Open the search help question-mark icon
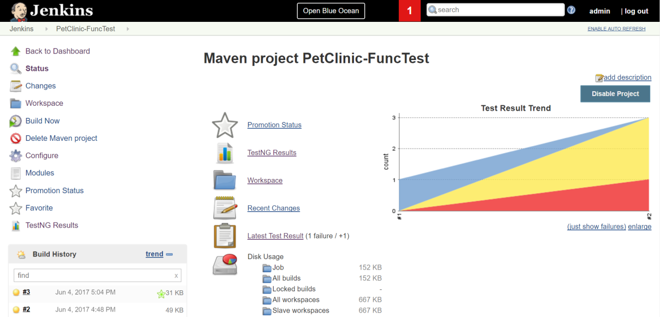This screenshot has height=317, width=660. point(571,10)
